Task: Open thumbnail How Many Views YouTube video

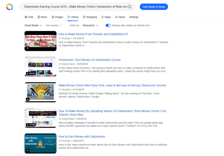Action: 41,41
